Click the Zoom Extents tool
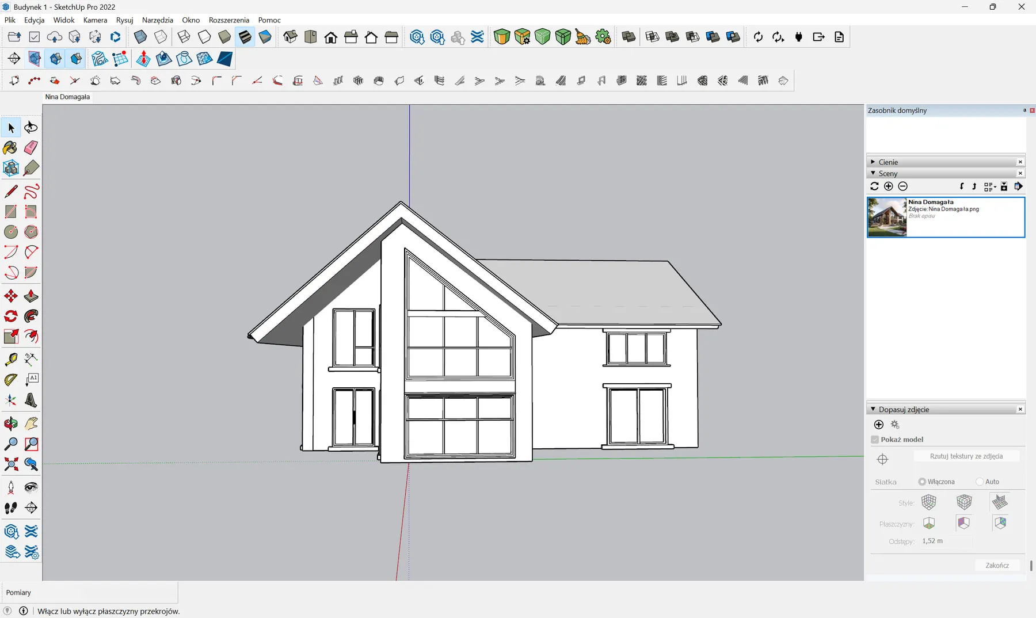The height and width of the screenshot is (618, 1036). (11, 464)
